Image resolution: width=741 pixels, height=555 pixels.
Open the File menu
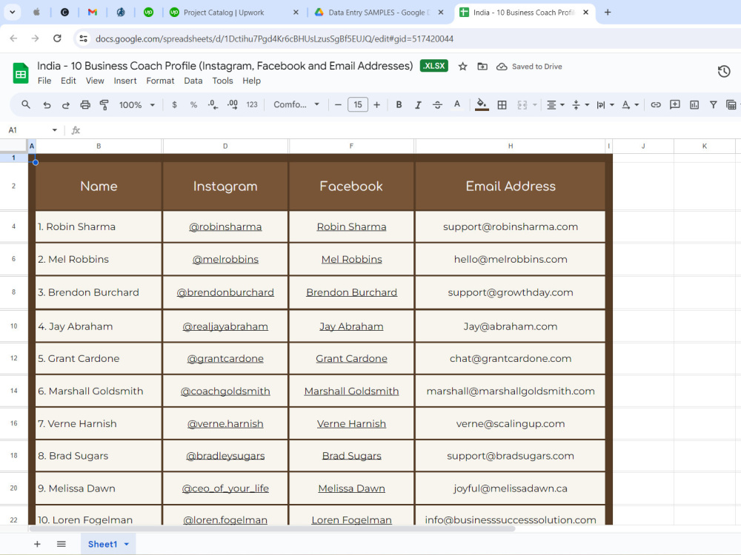44,81
